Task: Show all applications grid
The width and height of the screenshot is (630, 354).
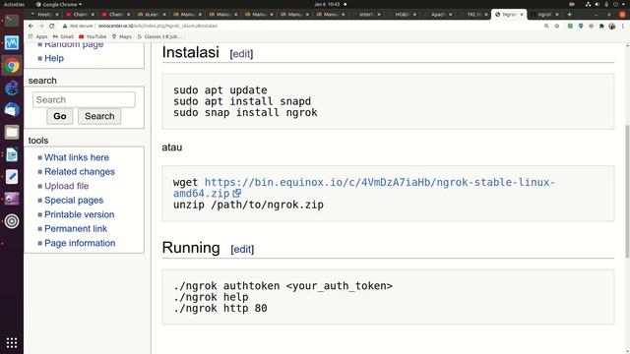Action: click(x=12, y=343)
